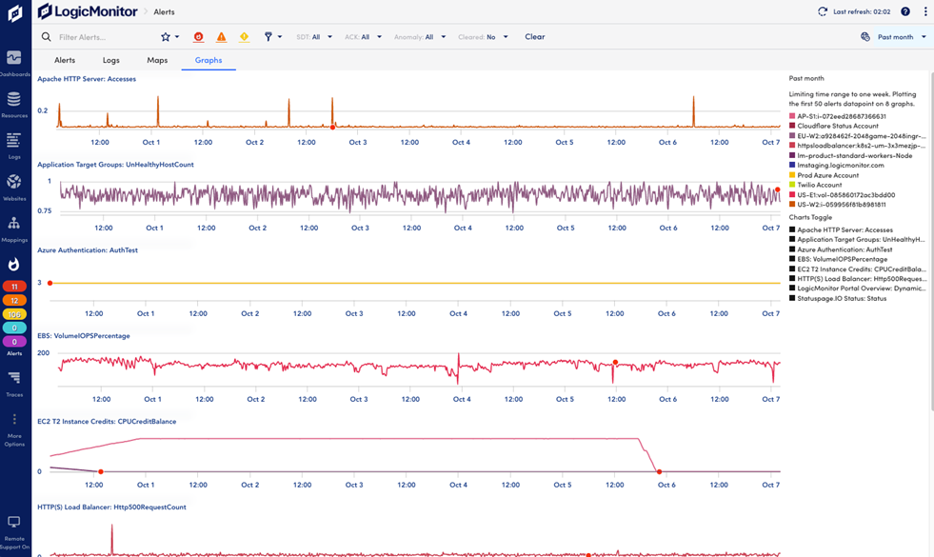Viewport: 934px width, 557px height.
Task: Open Resources from the sidebar
Action: point(14,104)
